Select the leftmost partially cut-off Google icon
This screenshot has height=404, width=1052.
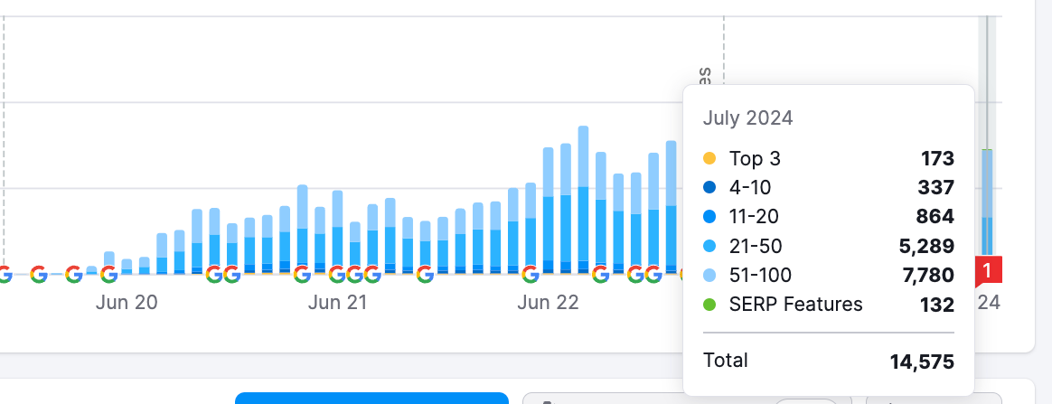[x=4, y=274]
